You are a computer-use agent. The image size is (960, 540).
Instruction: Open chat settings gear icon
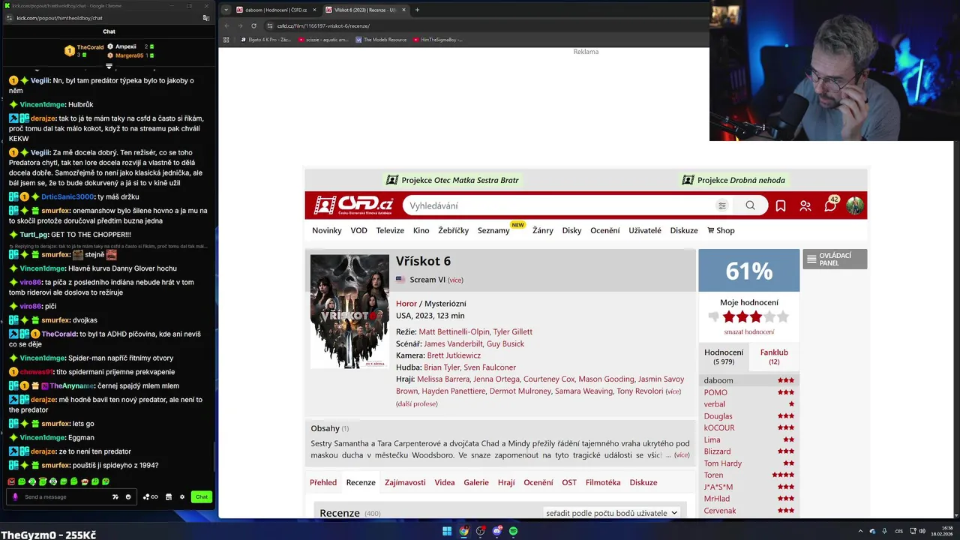[x=181, y=496]
